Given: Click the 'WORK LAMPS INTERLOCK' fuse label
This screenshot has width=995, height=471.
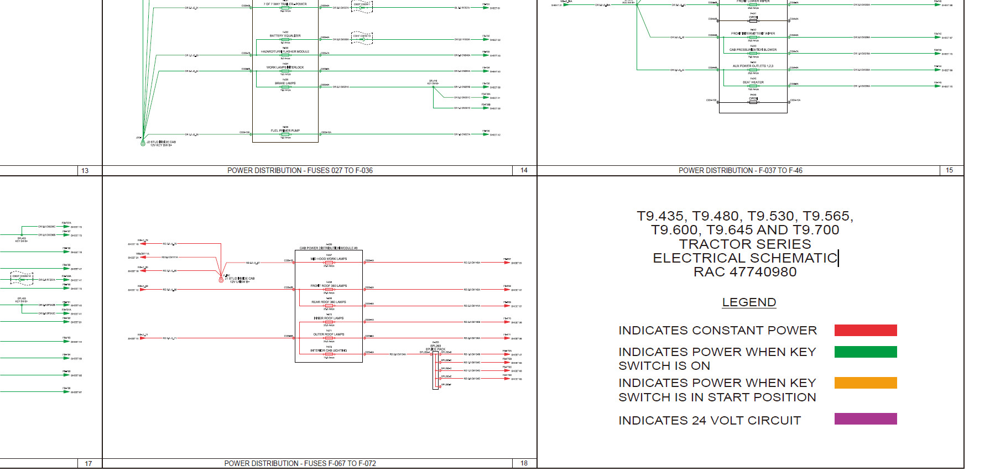Looking at the screenshot, I should click(285, 67).
